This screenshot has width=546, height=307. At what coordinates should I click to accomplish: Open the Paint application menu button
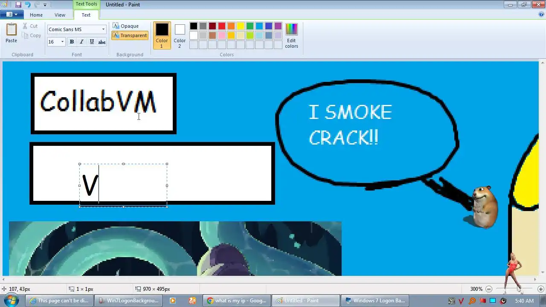coord(12,14)
